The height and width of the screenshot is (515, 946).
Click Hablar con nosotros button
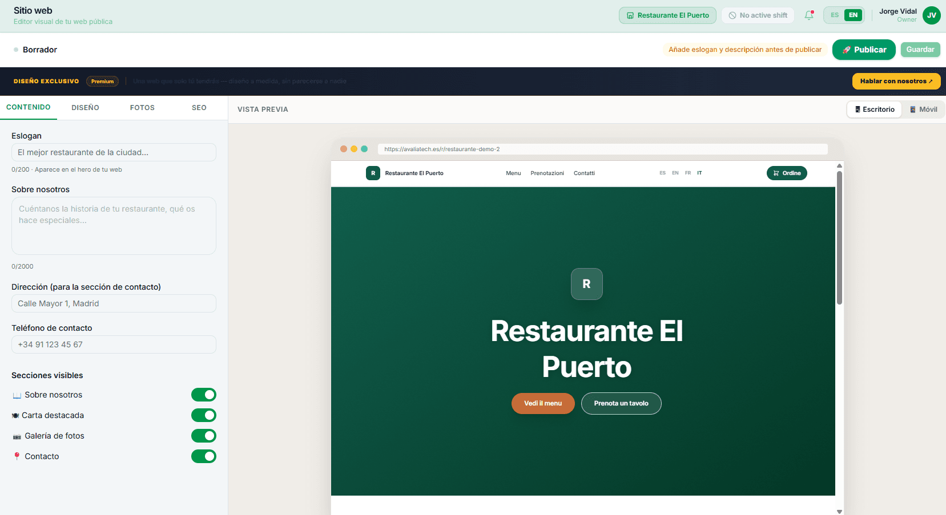click(896, 81)
